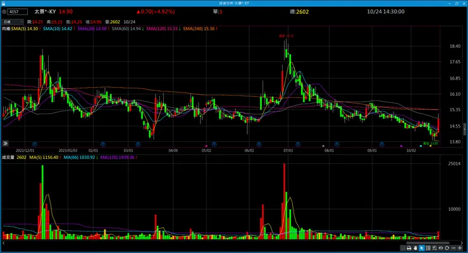468x253 pixels.
Task: Click the stock code field showing 4157
Action: click(x=18, y=12)
